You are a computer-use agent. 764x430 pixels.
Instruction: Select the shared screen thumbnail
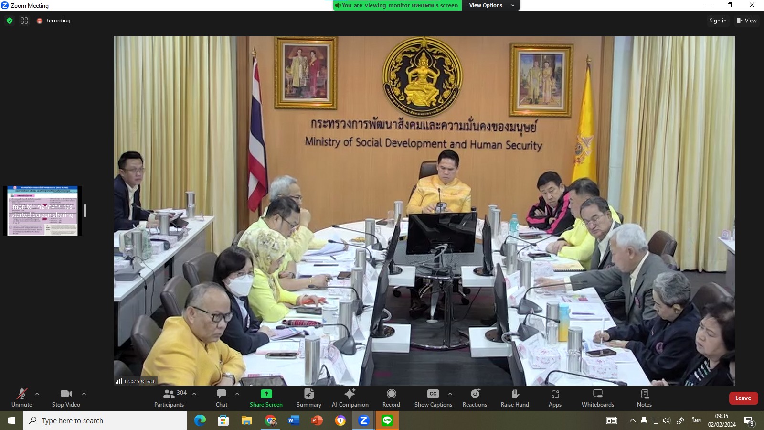(42, 211)
